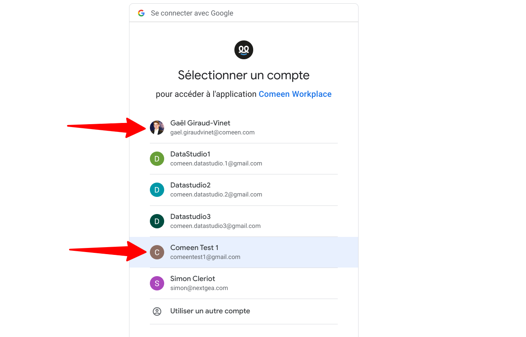Screen dimensions: 526x337
Task: Select account comeen.datastudio.2@gmail.com
Action: 216,194
